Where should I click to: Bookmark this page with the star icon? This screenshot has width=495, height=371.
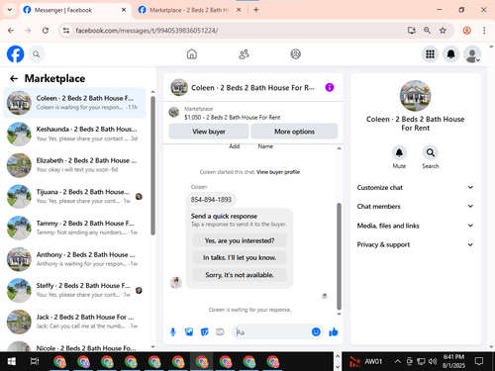[x=443, y=31]
